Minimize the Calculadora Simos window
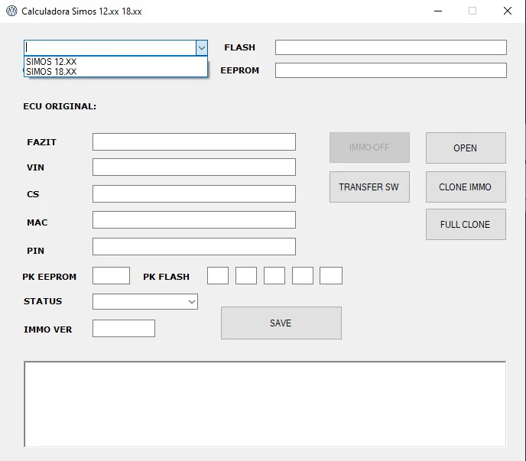Screen dimensions: 526x461 (438, 11)
